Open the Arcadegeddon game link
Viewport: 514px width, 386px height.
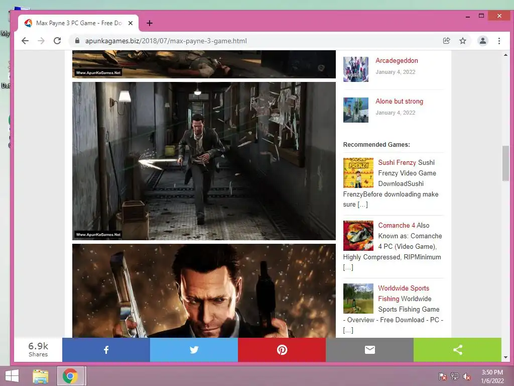(397, 60)
